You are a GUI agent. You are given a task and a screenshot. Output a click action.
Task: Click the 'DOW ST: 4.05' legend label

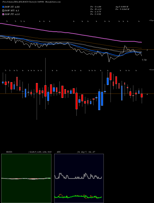(12, 7)
